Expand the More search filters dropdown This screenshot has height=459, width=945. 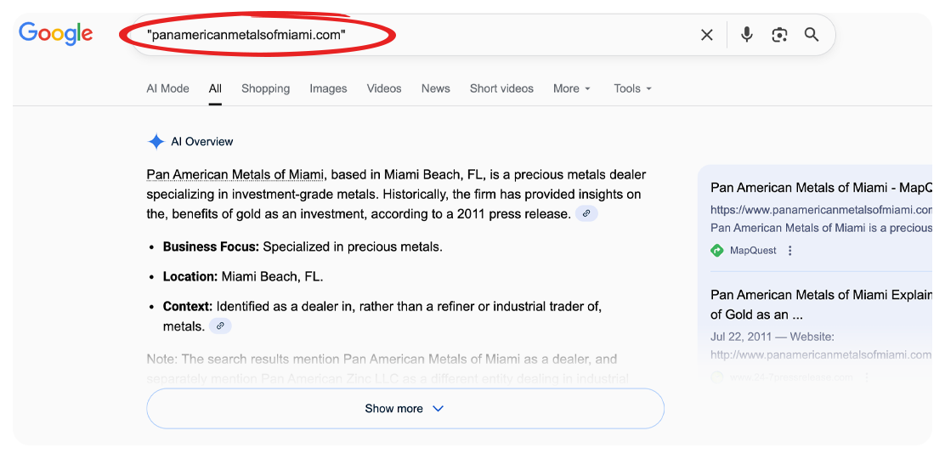click(x=572, y=88)
